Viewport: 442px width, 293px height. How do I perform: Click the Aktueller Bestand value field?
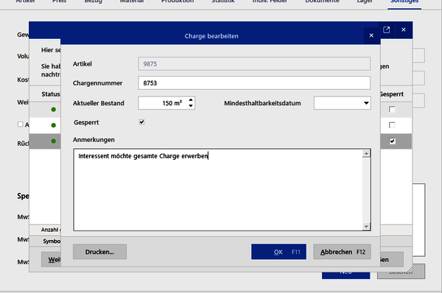[163, 103]
